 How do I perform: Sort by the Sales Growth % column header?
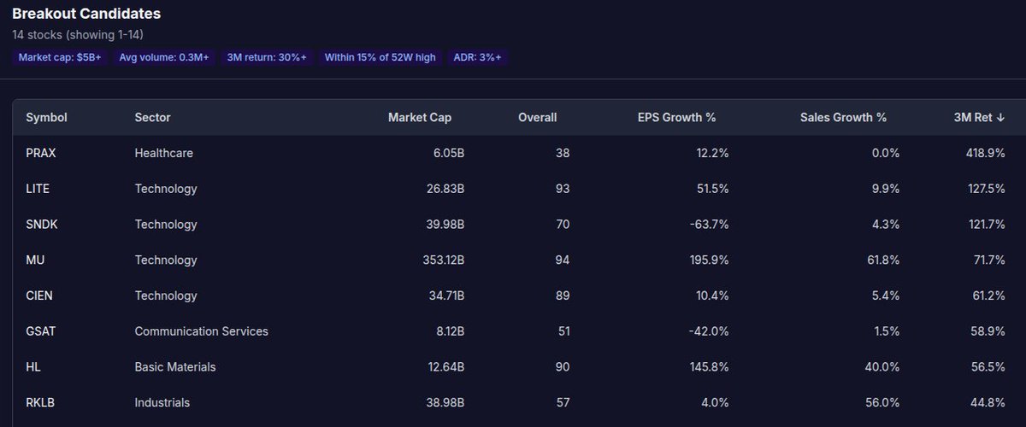point(843,117)
